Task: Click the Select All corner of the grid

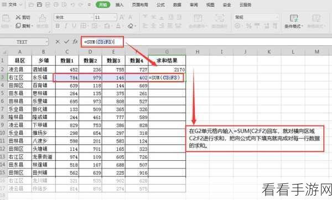Action: (4, 52)
